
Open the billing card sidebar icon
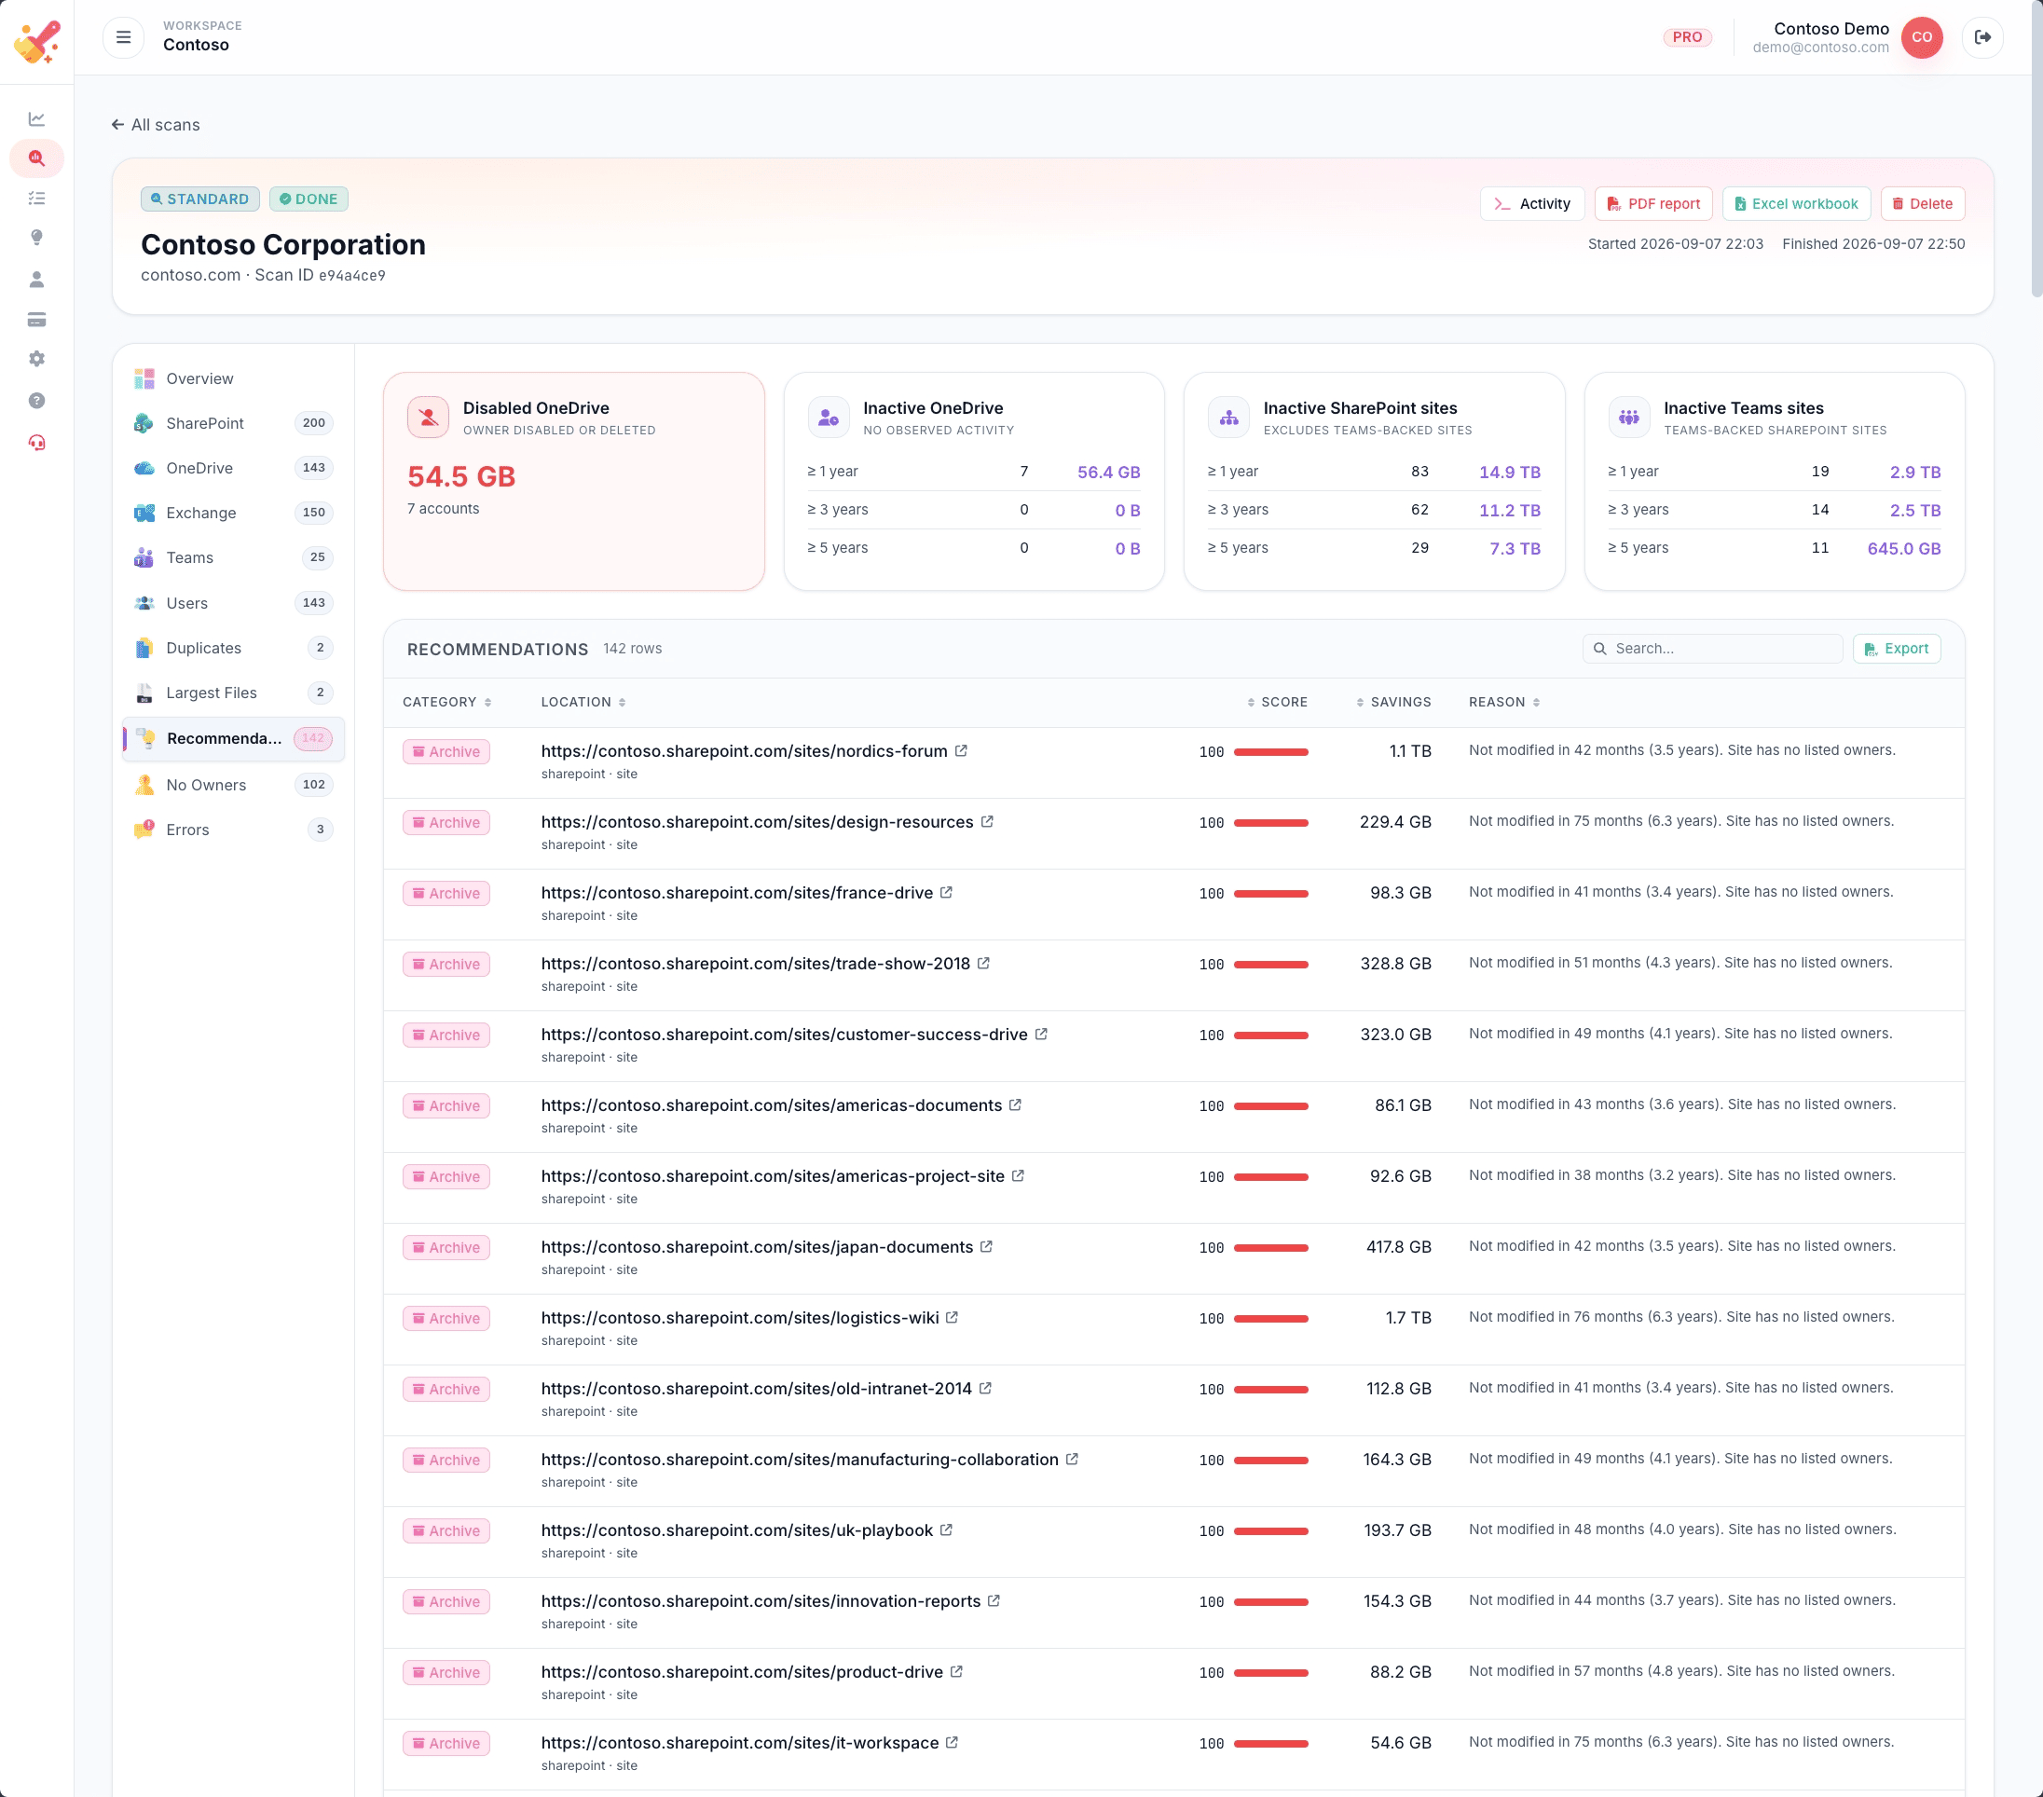click(37, 320)
